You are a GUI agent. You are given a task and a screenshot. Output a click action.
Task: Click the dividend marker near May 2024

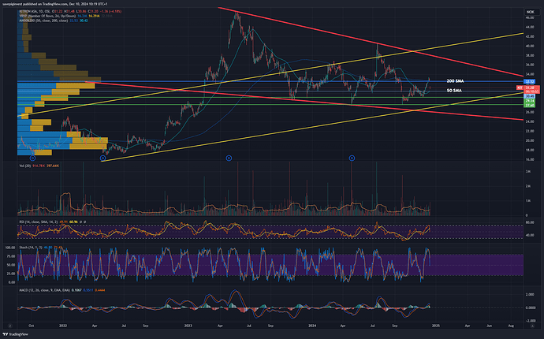coord(352,158)
